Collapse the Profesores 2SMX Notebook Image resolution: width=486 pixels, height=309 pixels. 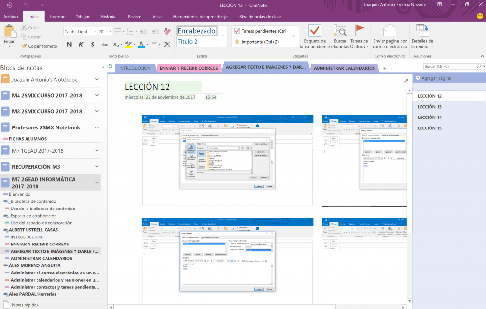pyautogui.click(x=97, y=127)
